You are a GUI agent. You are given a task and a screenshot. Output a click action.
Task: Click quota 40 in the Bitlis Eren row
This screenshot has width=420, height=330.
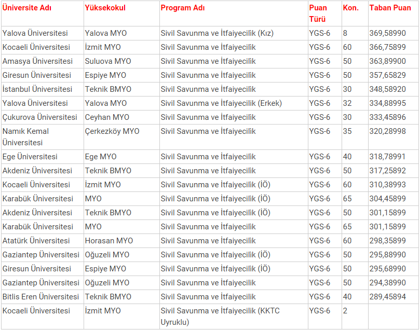347,297
